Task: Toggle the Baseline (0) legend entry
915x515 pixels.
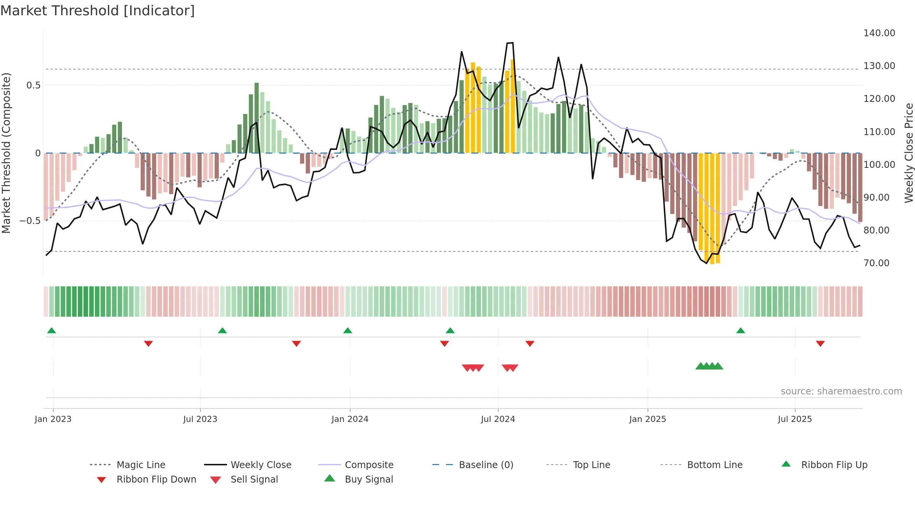Action: [473, 465]
